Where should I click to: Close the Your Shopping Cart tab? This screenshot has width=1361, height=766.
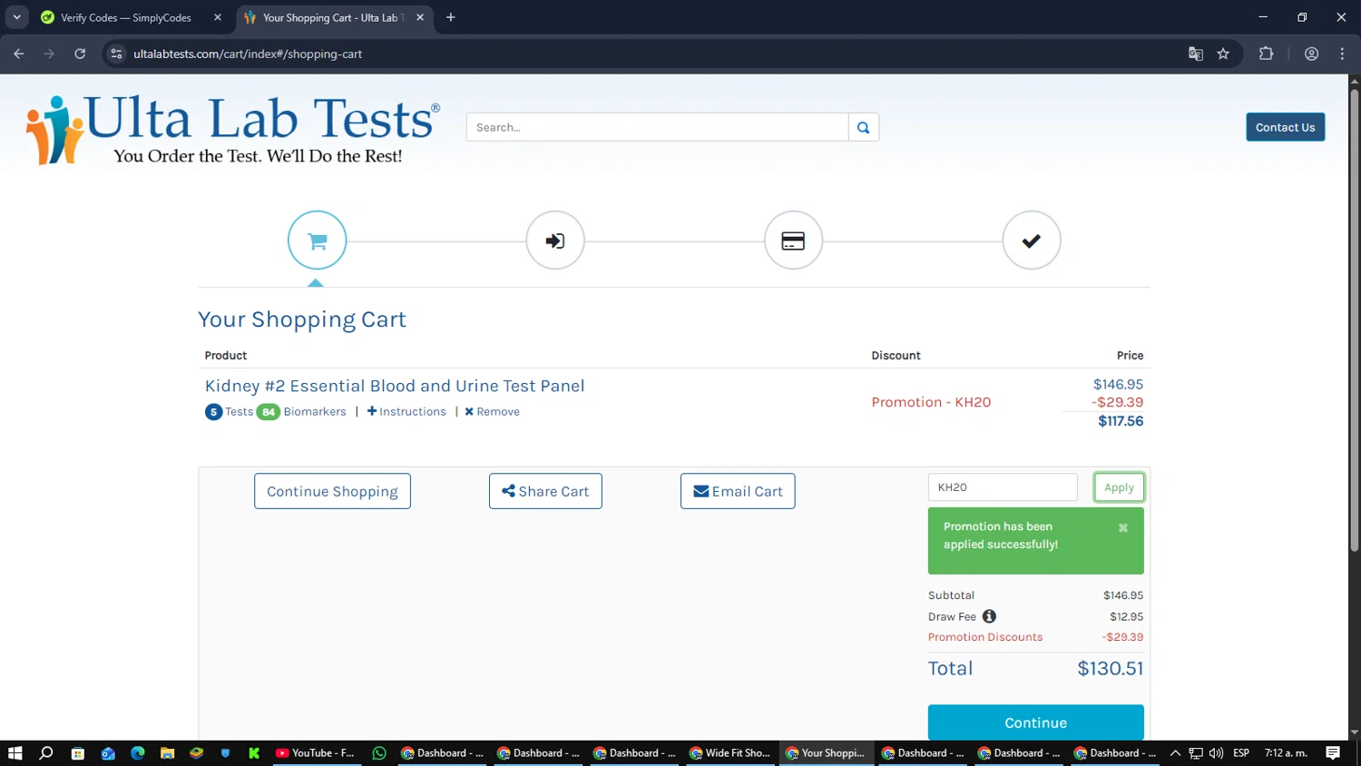point(420,17)
